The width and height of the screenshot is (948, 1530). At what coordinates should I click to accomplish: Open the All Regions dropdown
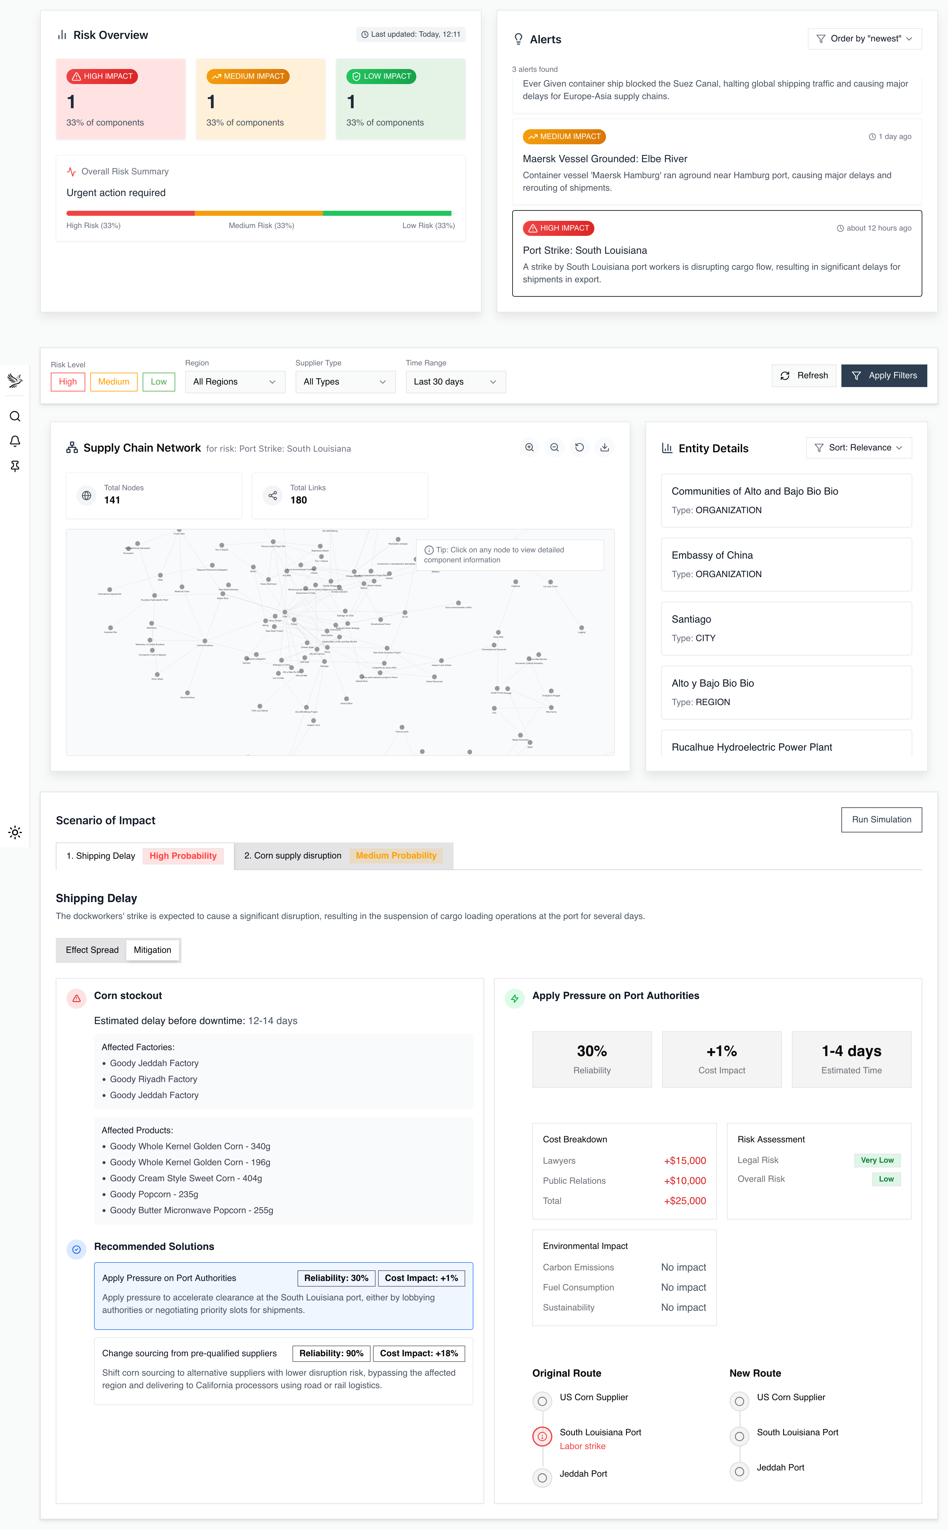[x=234, y=381]
